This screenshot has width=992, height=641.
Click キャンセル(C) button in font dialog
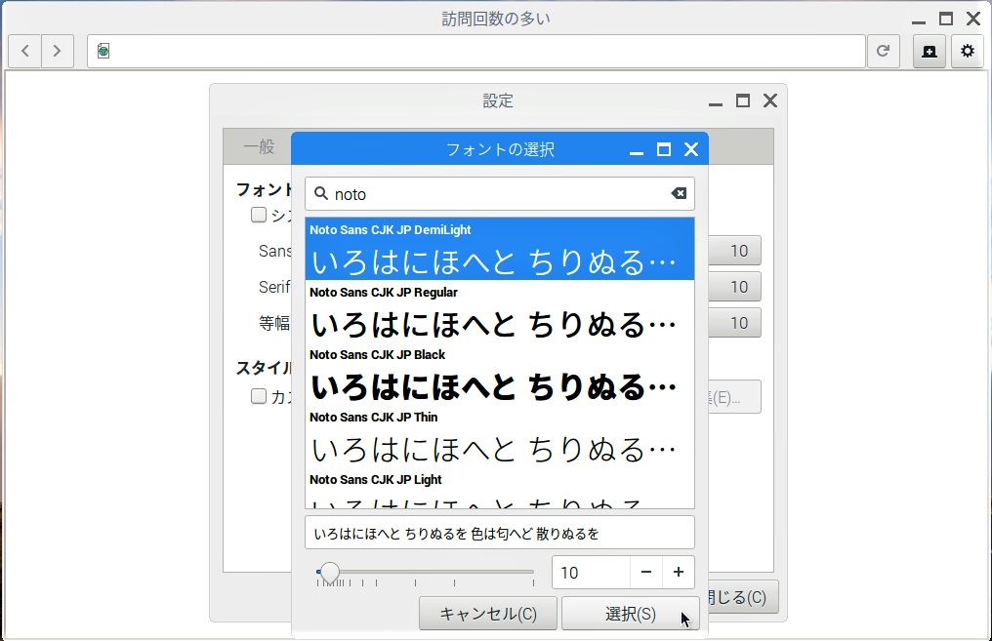[488, 613]
